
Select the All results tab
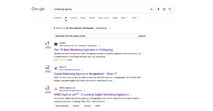[66, 18]
